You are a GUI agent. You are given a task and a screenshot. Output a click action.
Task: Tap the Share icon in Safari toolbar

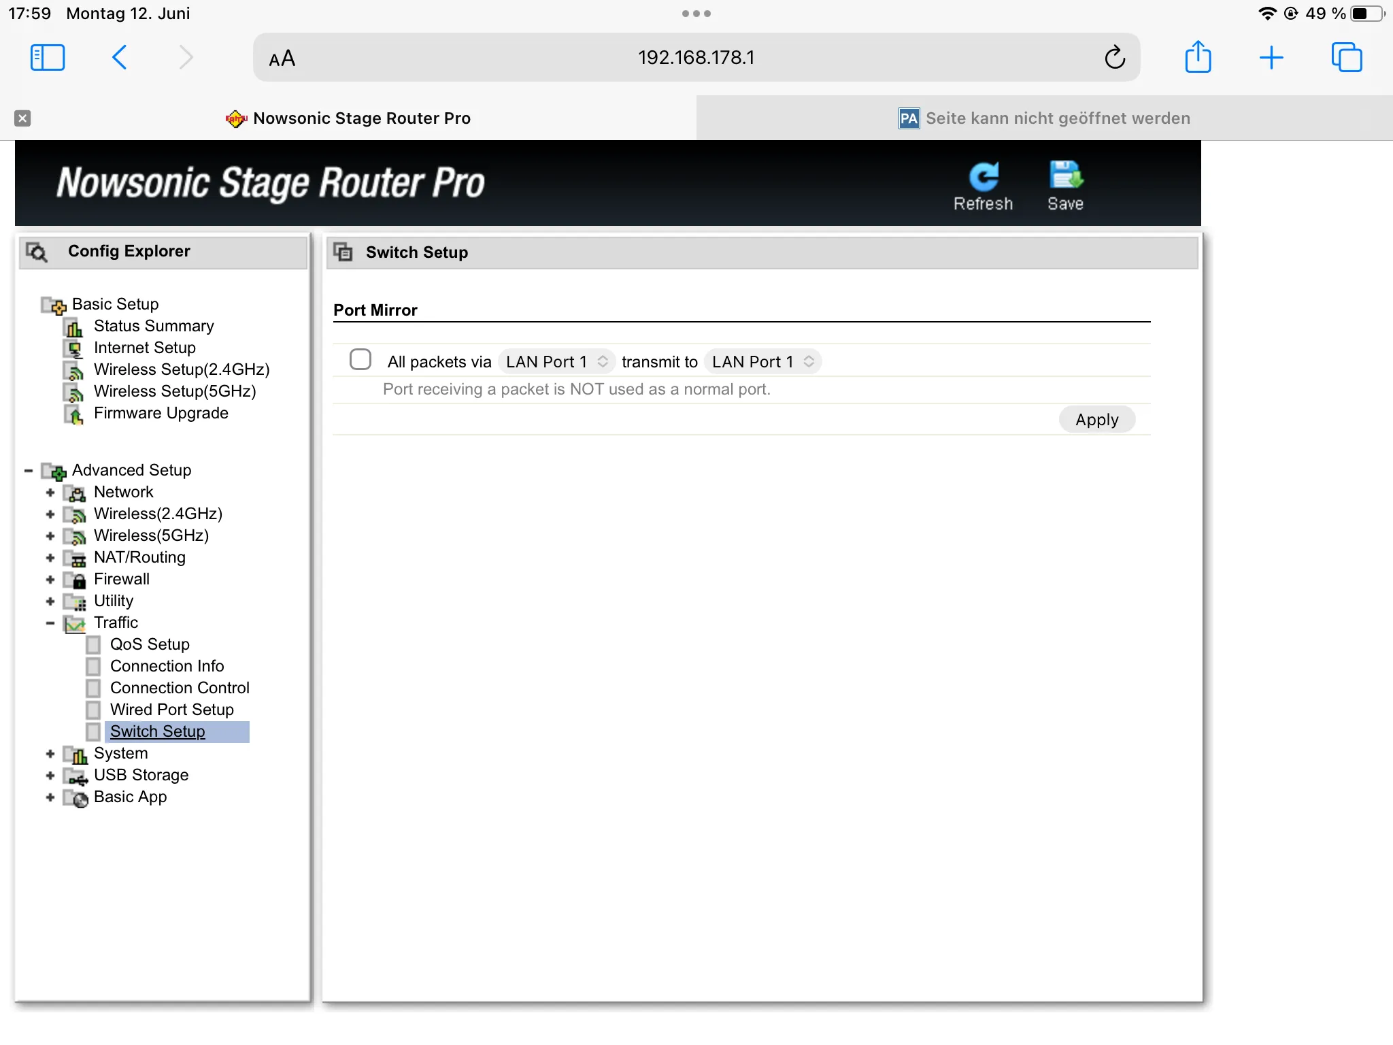point(1198,57)
